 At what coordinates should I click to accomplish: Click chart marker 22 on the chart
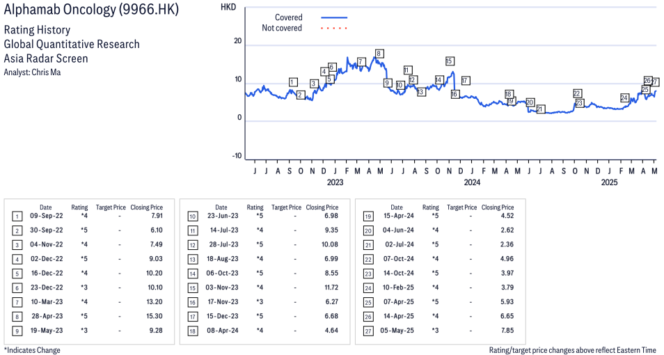pos(577,93)
